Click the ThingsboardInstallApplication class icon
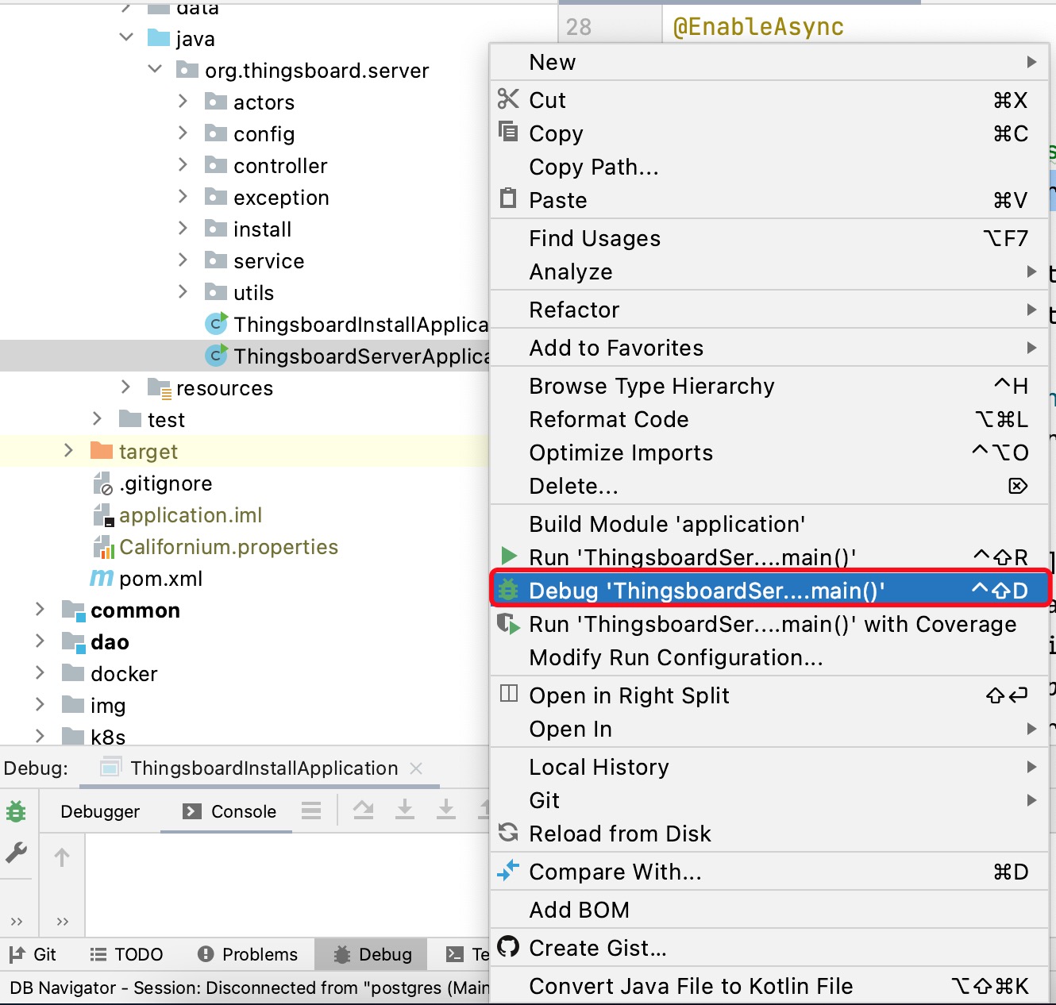 216,323
